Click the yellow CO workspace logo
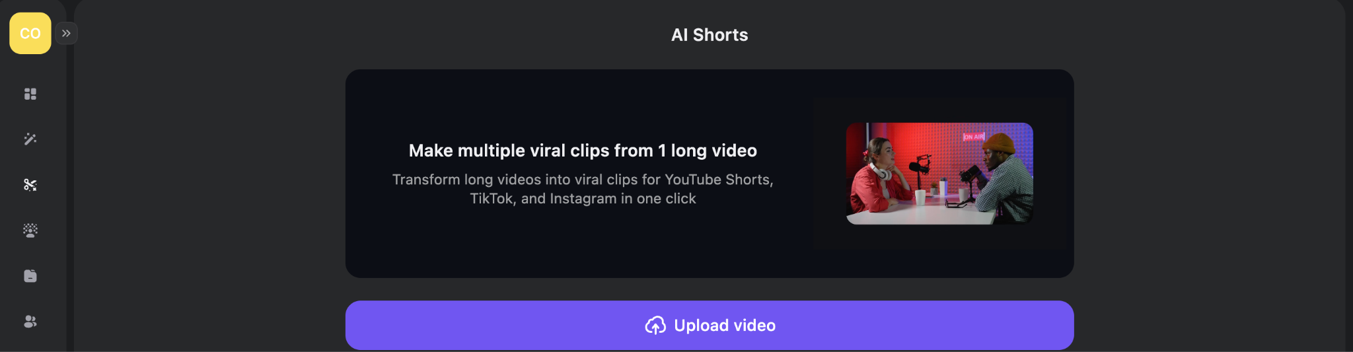Image resolution: width=1353 pixels, height=352 pixels. point(30,33)
